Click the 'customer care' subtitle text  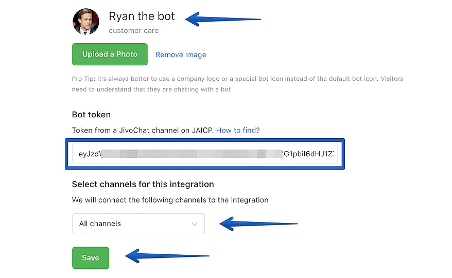133,31
